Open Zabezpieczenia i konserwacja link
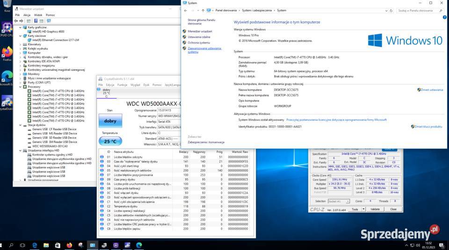The image size is (449, 250). point(206,142)
